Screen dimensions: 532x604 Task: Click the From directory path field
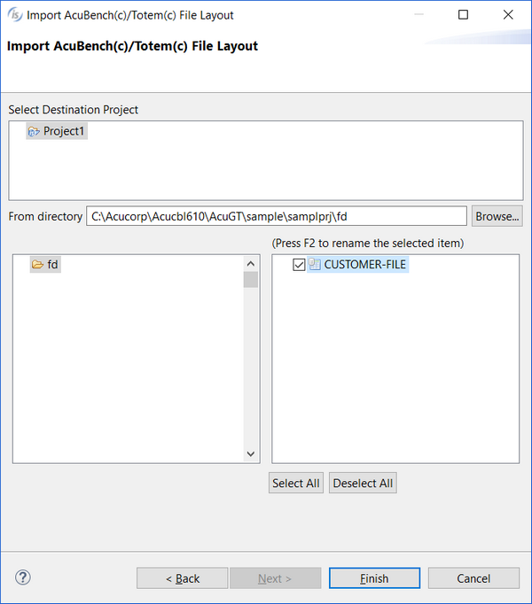(277, 216)
